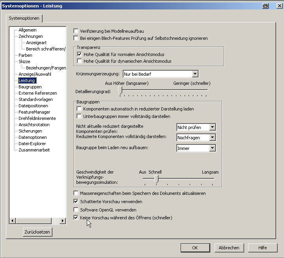Uncheck Schattierte Vorschau verwenden
284x258 pixels.
click(76, 202)
